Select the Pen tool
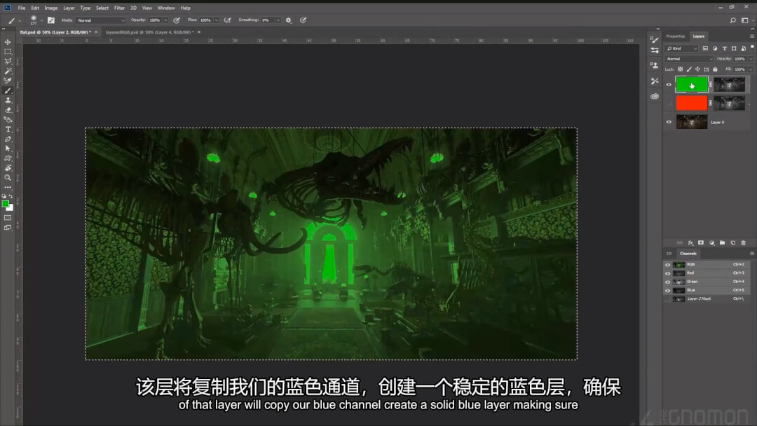This screenshot has height=426, width=757. [x=8, y=139]
